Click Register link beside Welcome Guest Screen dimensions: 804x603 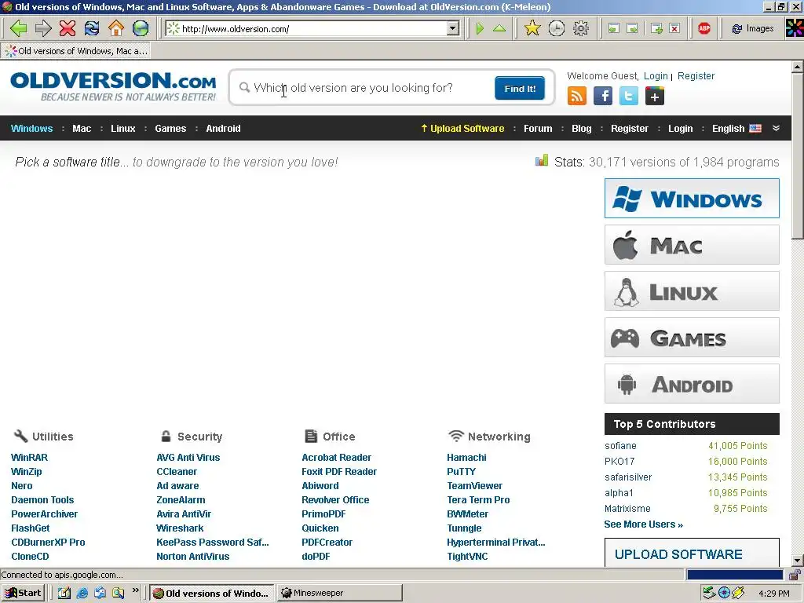click(696, 76)
